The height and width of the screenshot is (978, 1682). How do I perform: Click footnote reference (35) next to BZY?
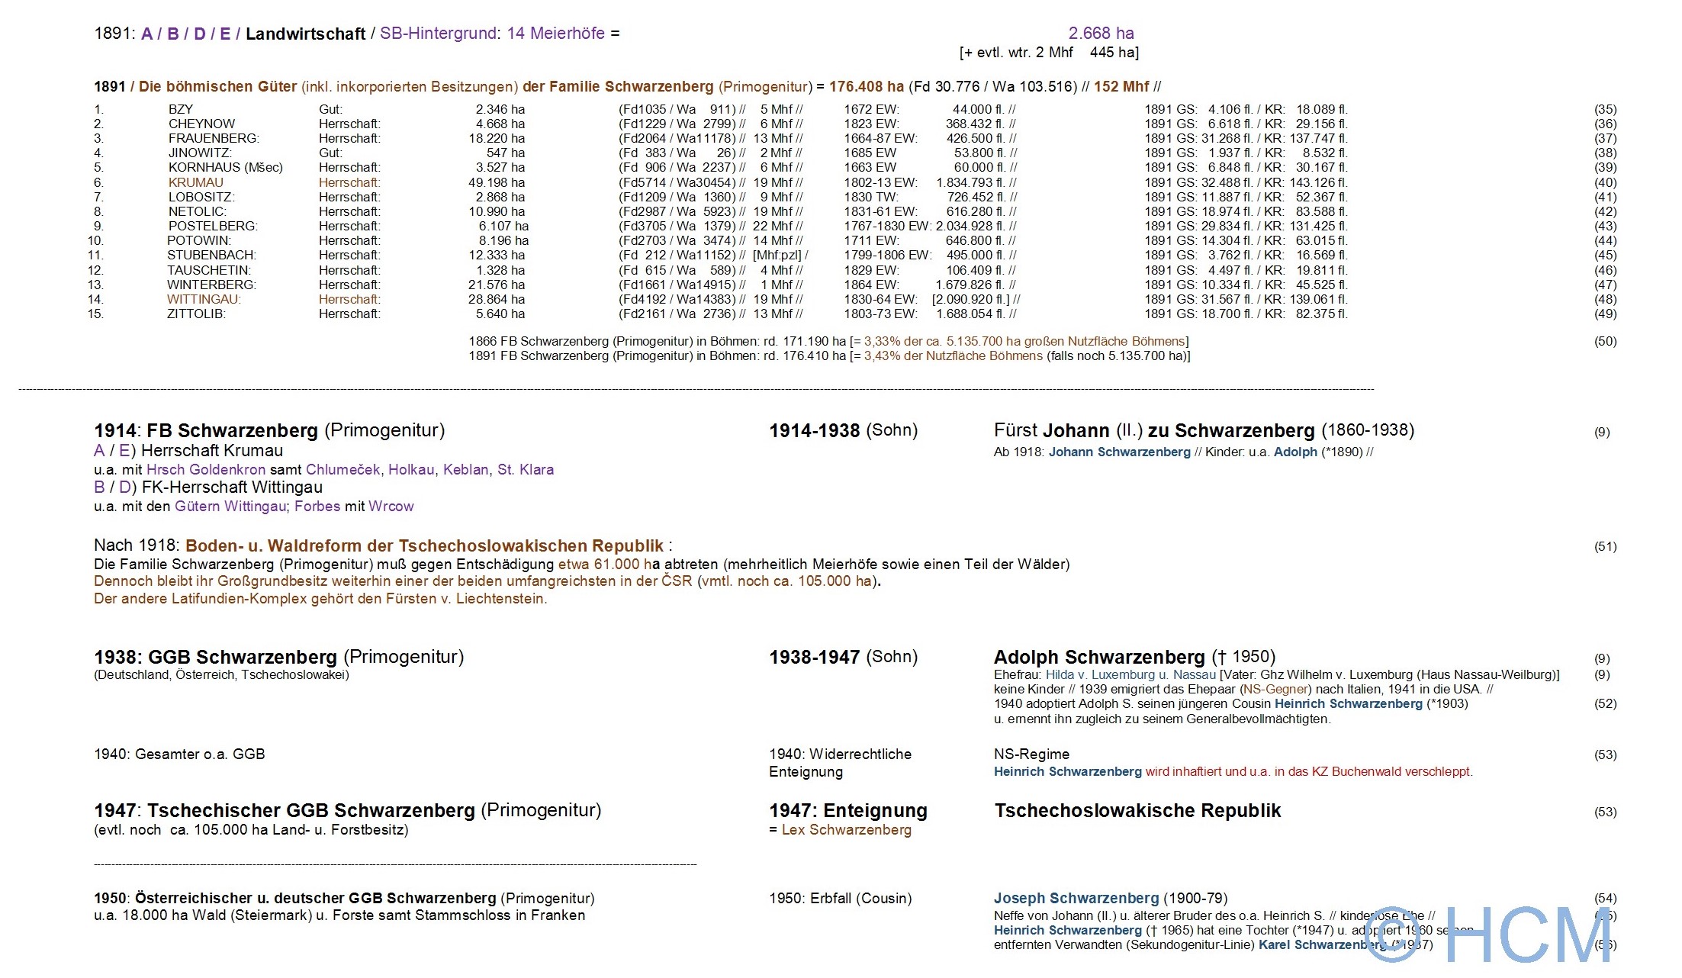[x=1605, y=109]
